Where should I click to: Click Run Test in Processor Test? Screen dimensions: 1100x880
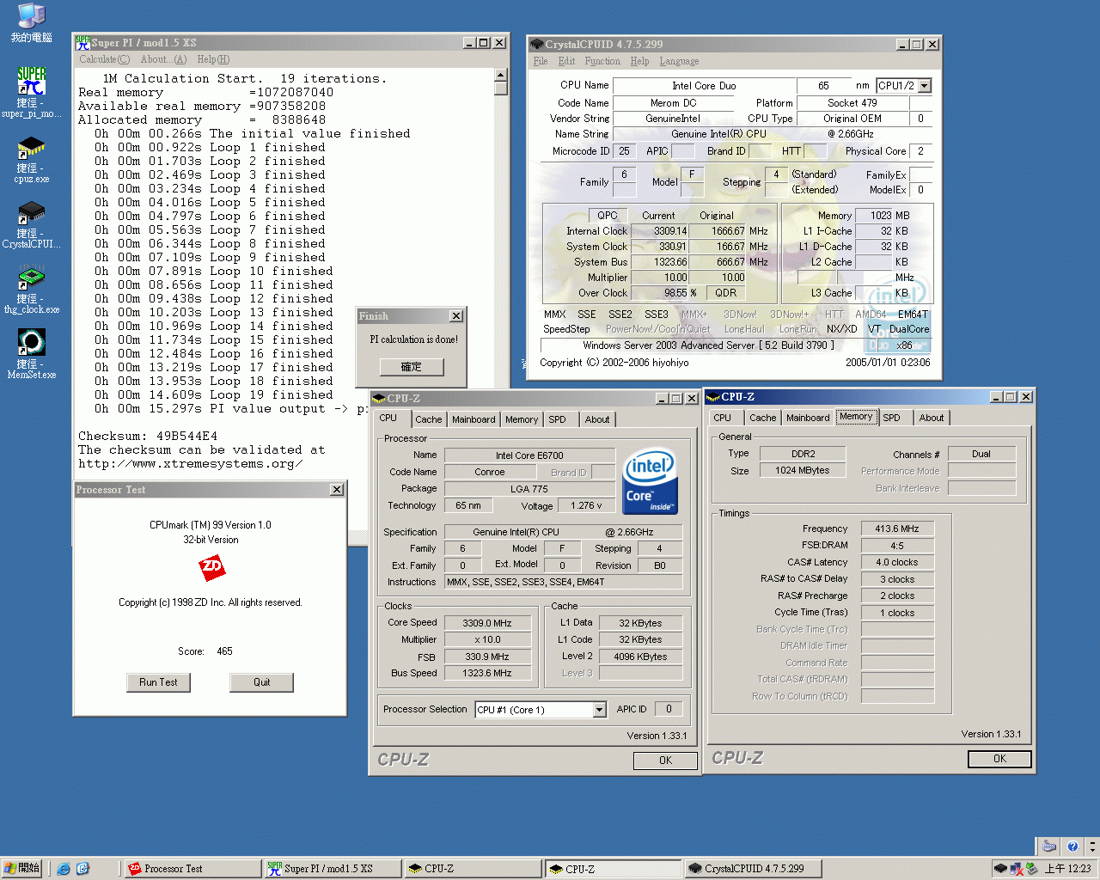[158, 682]
